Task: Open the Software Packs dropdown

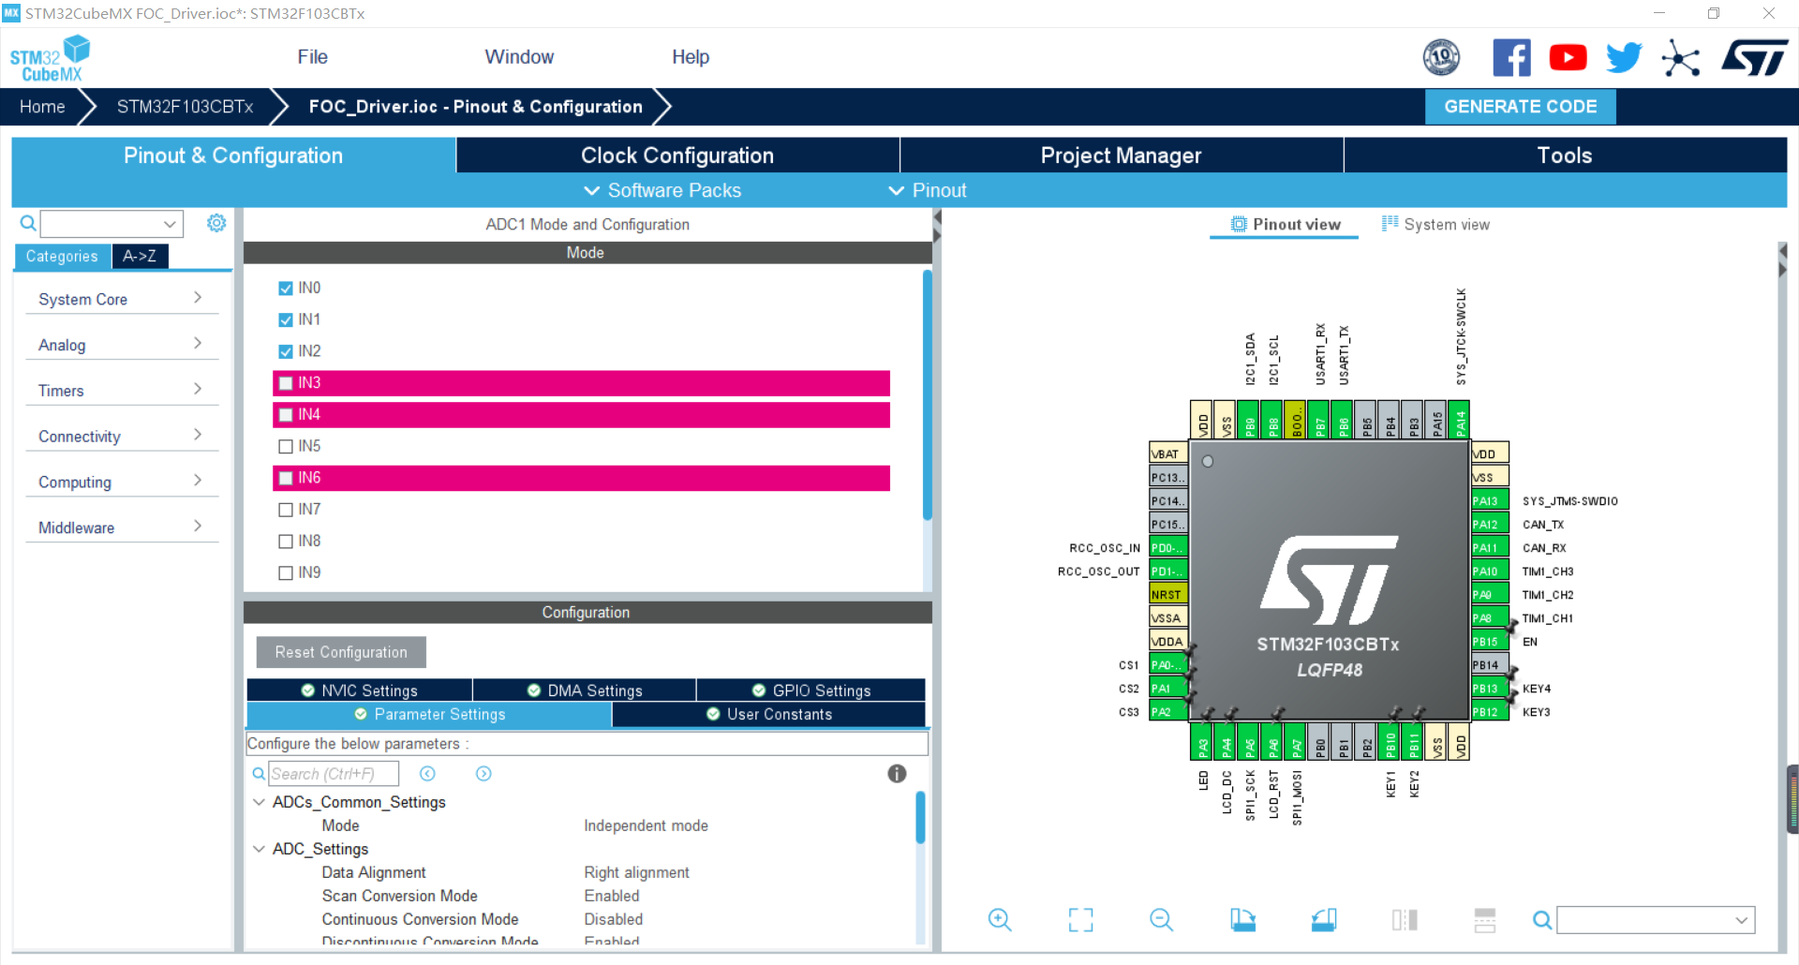Action: coord(662,190)
